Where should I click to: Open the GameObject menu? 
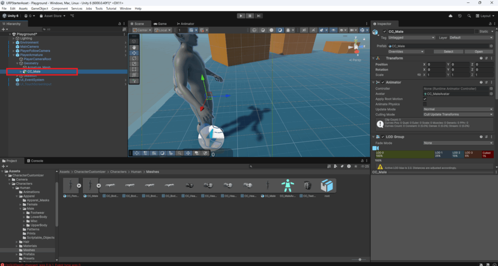click(39, 9)
